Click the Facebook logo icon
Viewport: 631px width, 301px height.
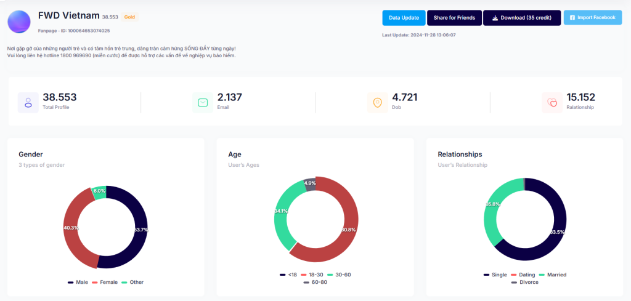[572, 18]
